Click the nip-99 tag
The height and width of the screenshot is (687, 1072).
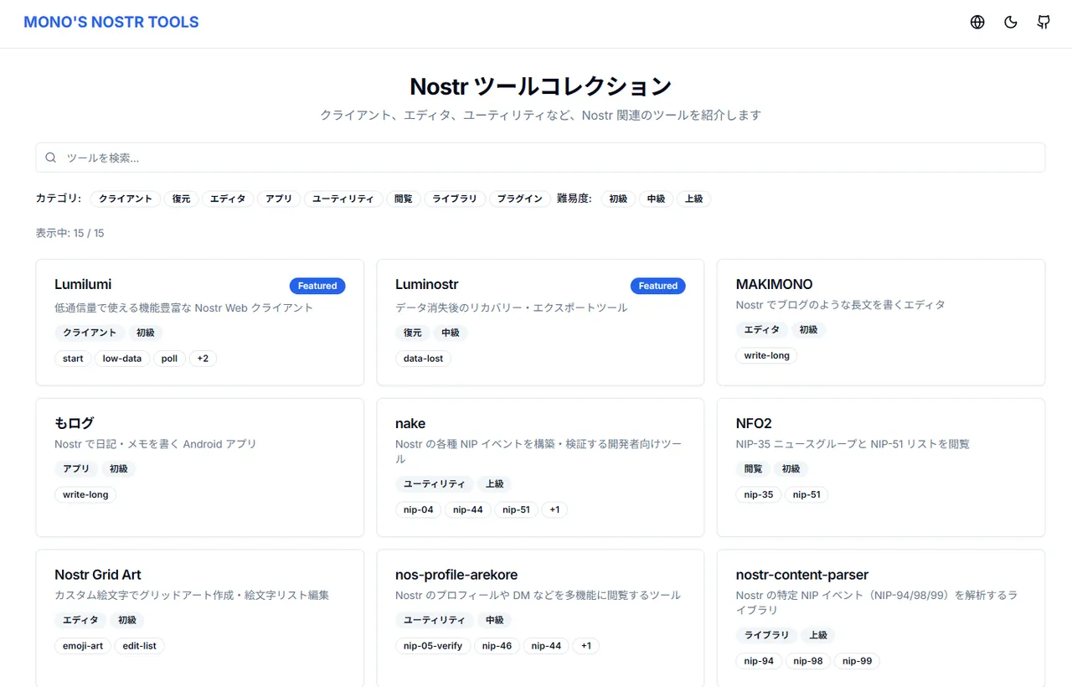pyautogui.click(x=857, y=661)
